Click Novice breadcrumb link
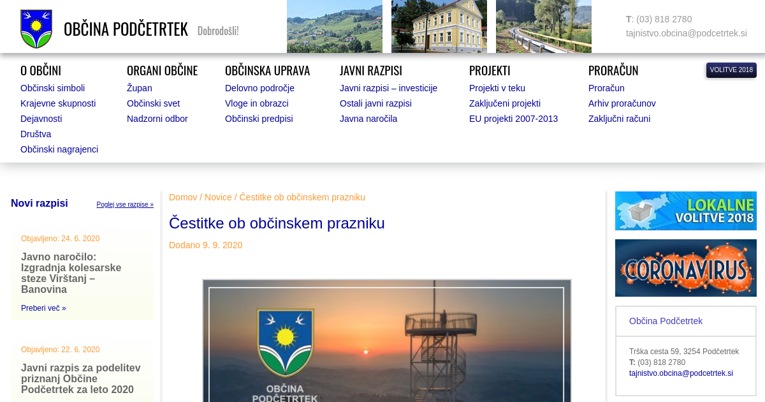This screenshot has width=765, height=402. (218, 197)
